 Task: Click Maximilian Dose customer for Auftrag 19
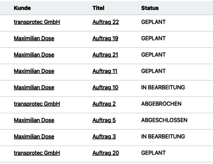click(34, 39)
